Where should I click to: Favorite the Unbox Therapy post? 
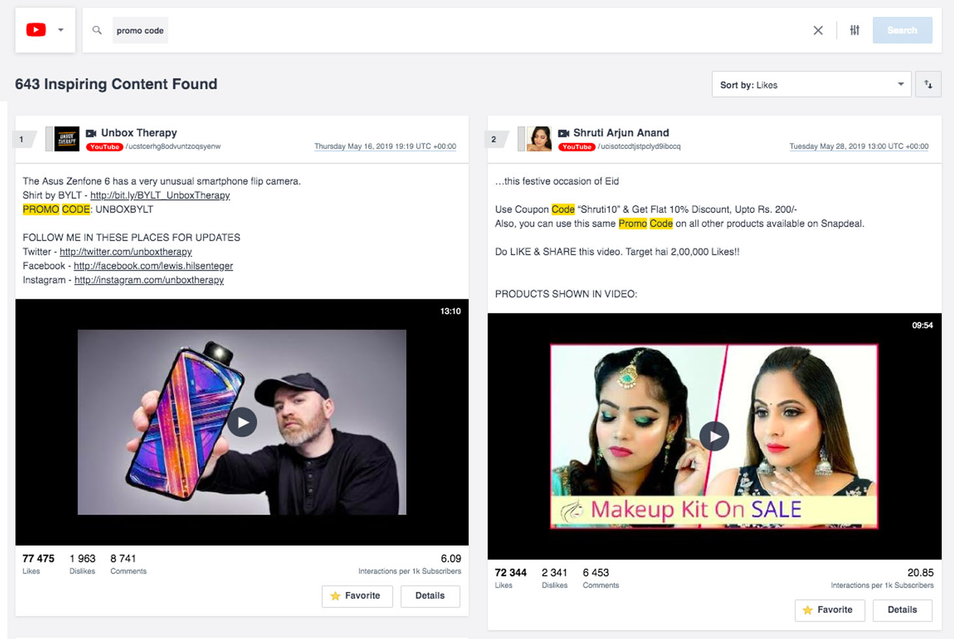pyautogui.click(x=357, y=596)
